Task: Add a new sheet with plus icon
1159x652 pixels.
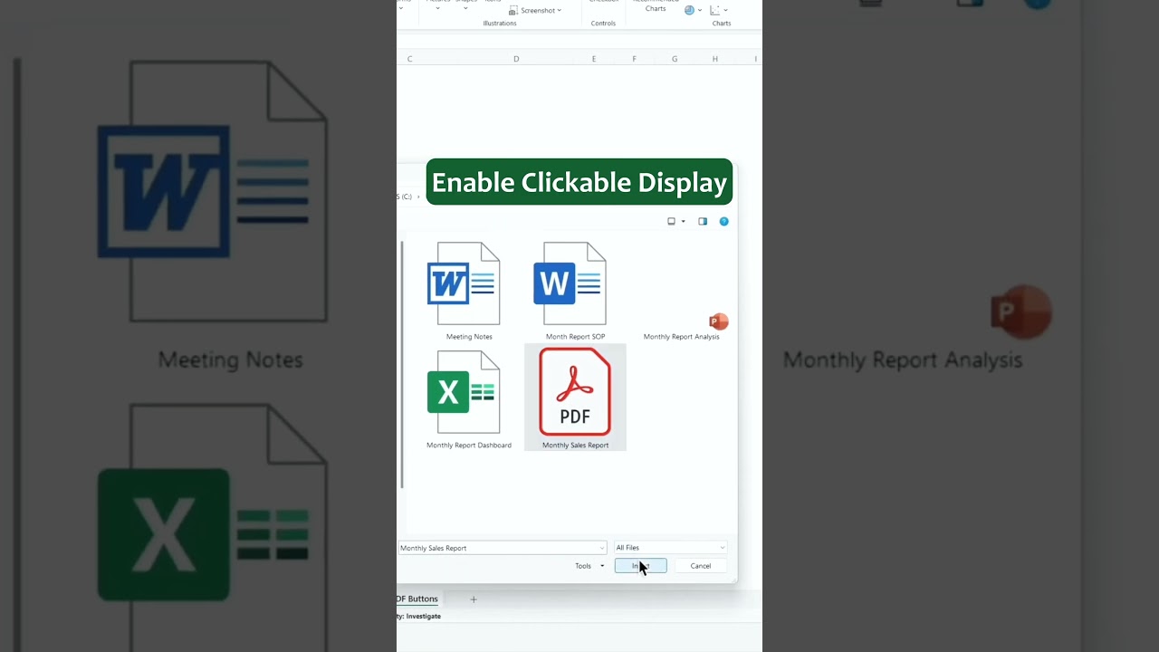Action: point(473,599)
